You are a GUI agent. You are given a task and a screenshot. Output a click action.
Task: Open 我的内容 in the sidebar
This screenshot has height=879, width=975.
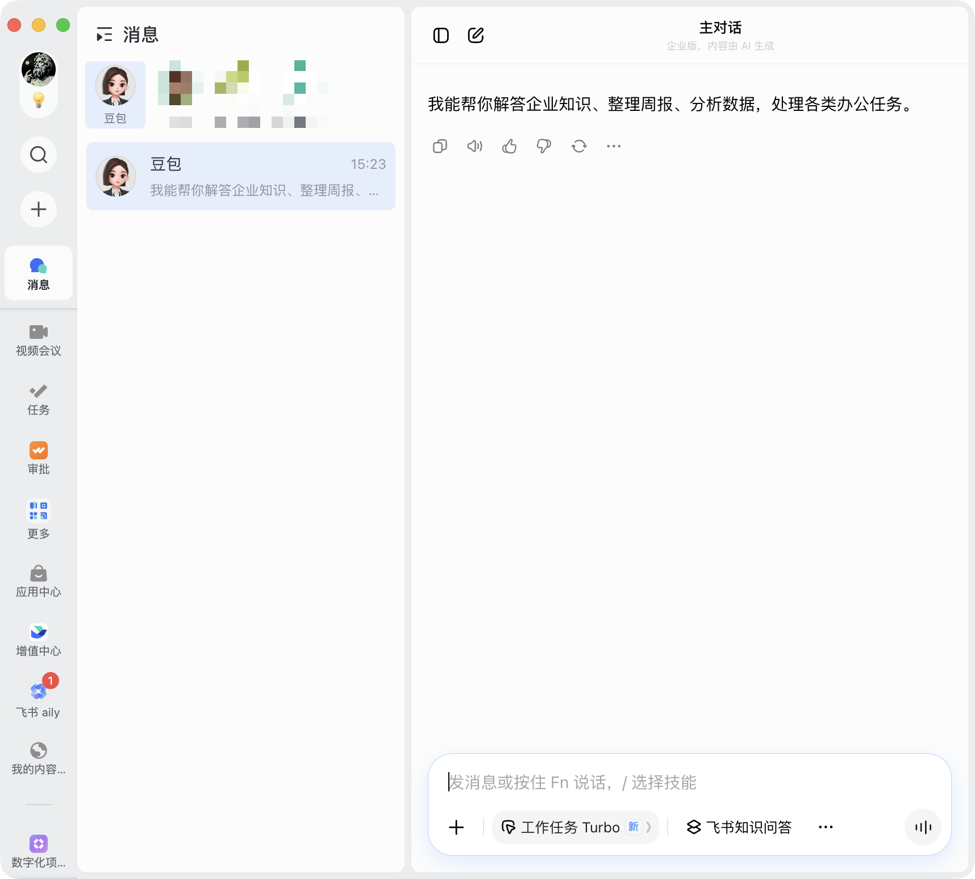coord(39,758)
